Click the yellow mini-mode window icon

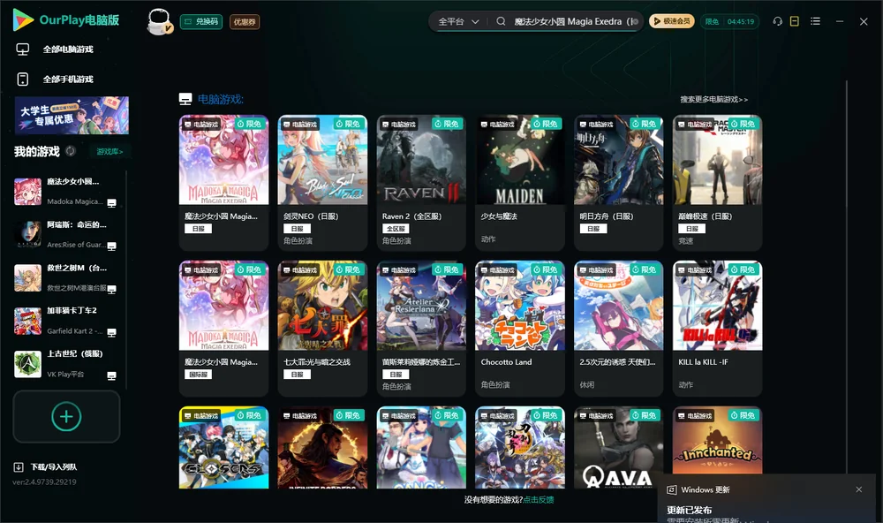coord(794,21)
